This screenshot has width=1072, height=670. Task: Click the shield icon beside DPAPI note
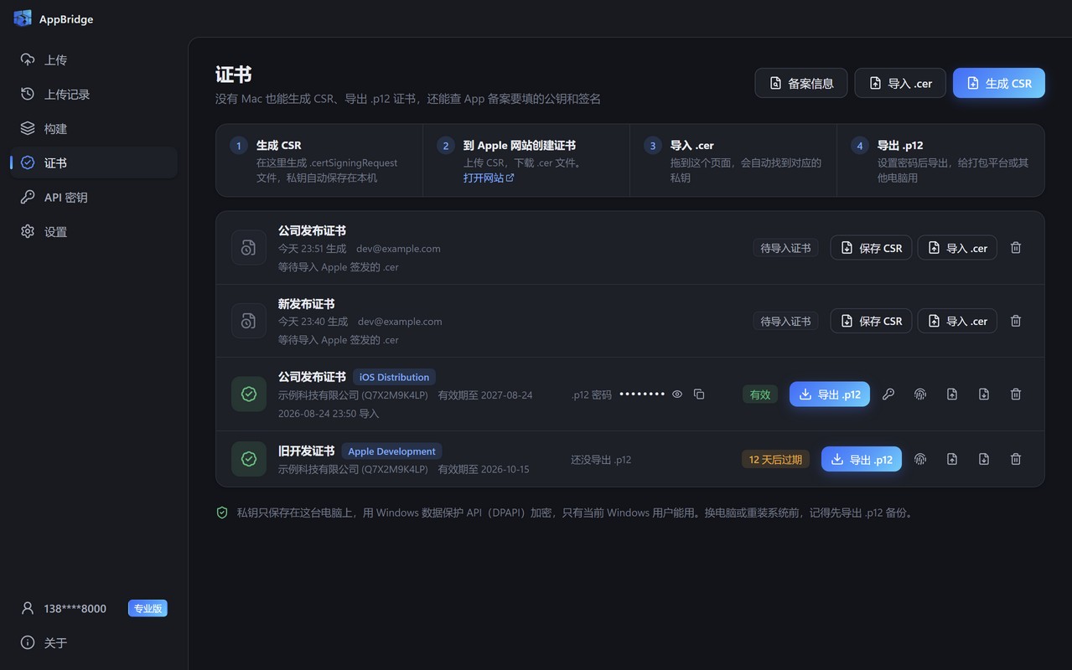222,513
